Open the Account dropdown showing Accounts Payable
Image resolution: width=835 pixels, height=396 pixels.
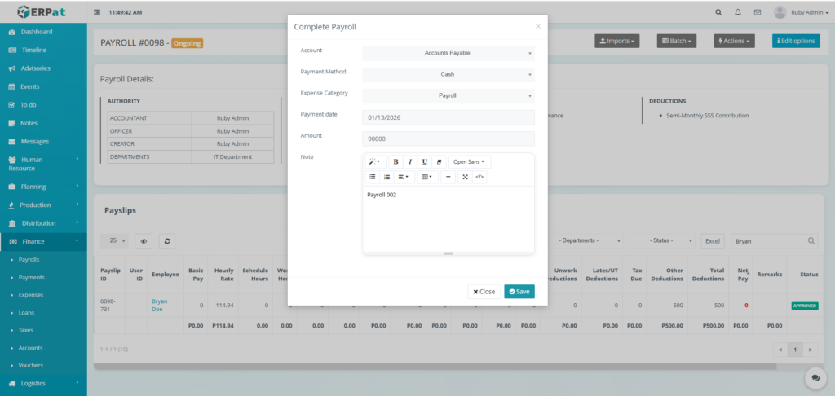[448, 53]
